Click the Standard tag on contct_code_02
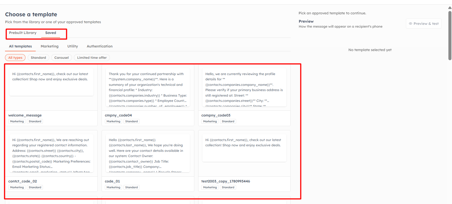The image size is (452, 204). coord(35,187)
